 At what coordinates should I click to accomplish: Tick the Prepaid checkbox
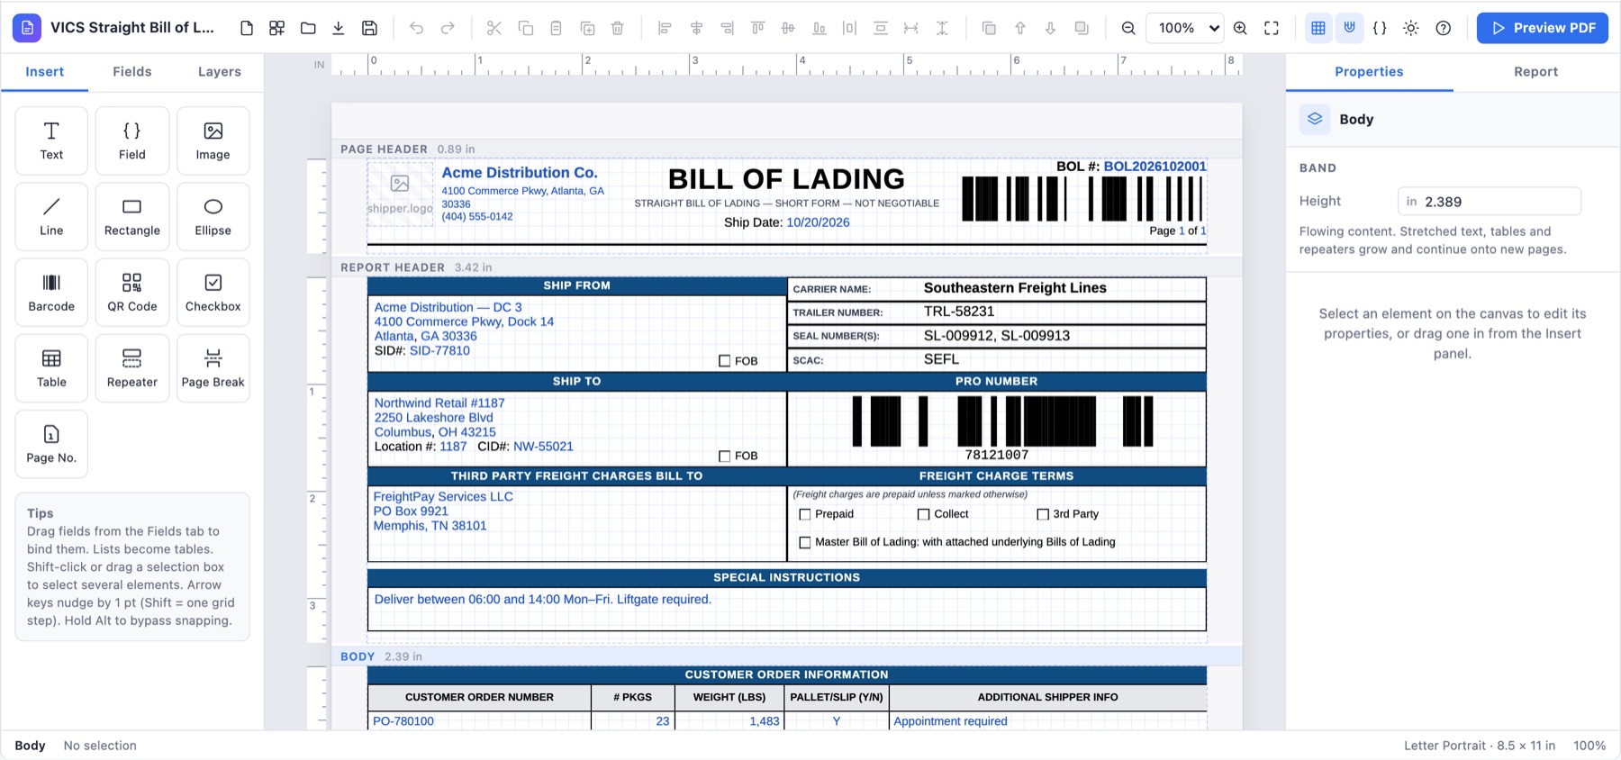click(805, 514)
